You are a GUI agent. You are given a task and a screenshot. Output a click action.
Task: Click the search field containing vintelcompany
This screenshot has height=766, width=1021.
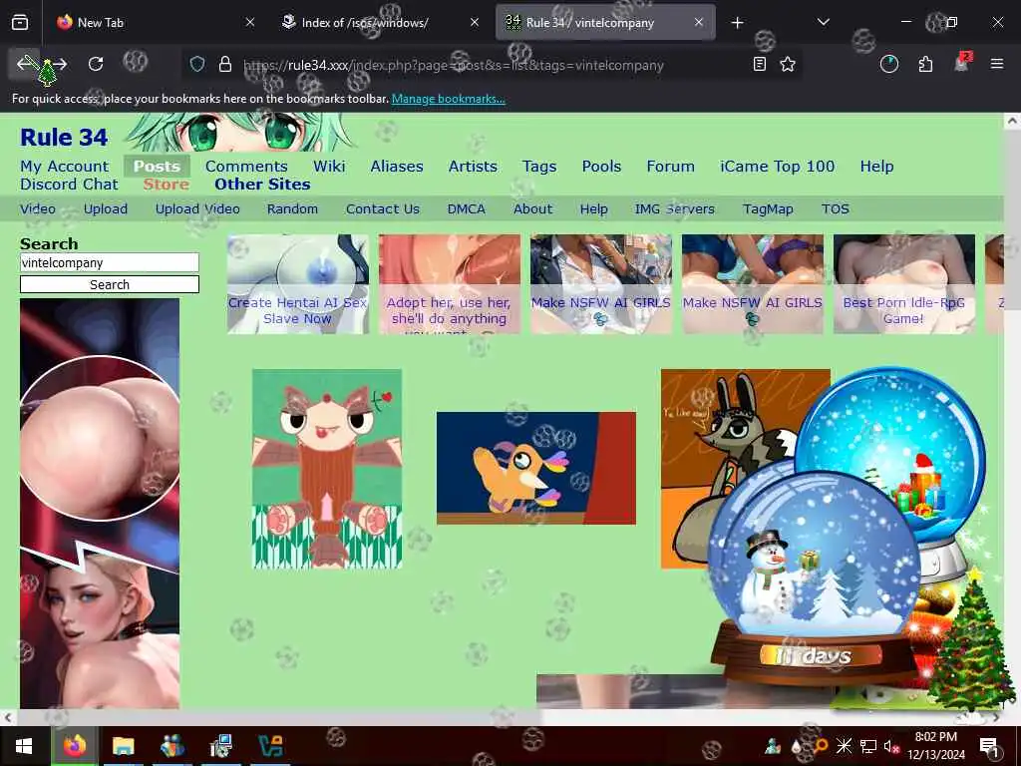[x=110, y=262]
